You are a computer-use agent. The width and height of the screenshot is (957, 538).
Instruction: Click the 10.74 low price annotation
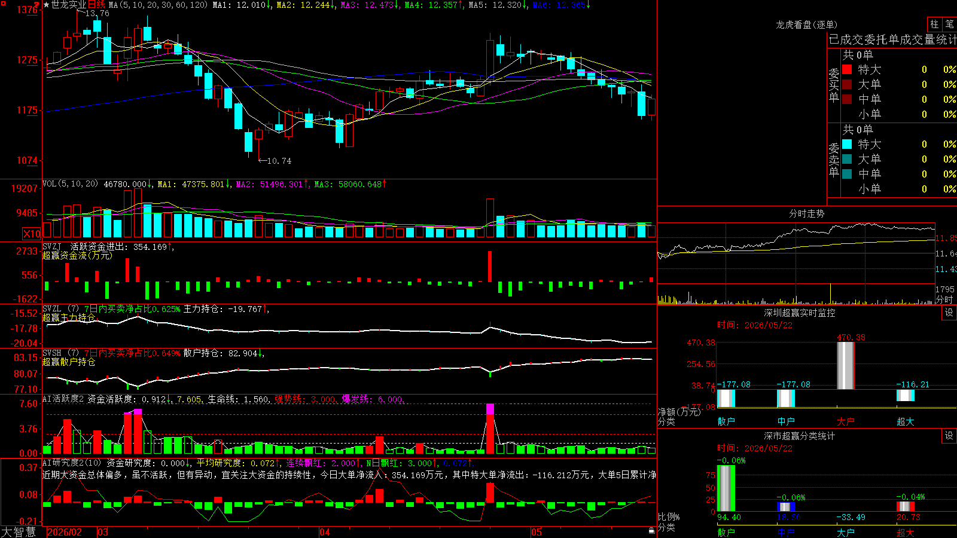[x=279, y=161]
